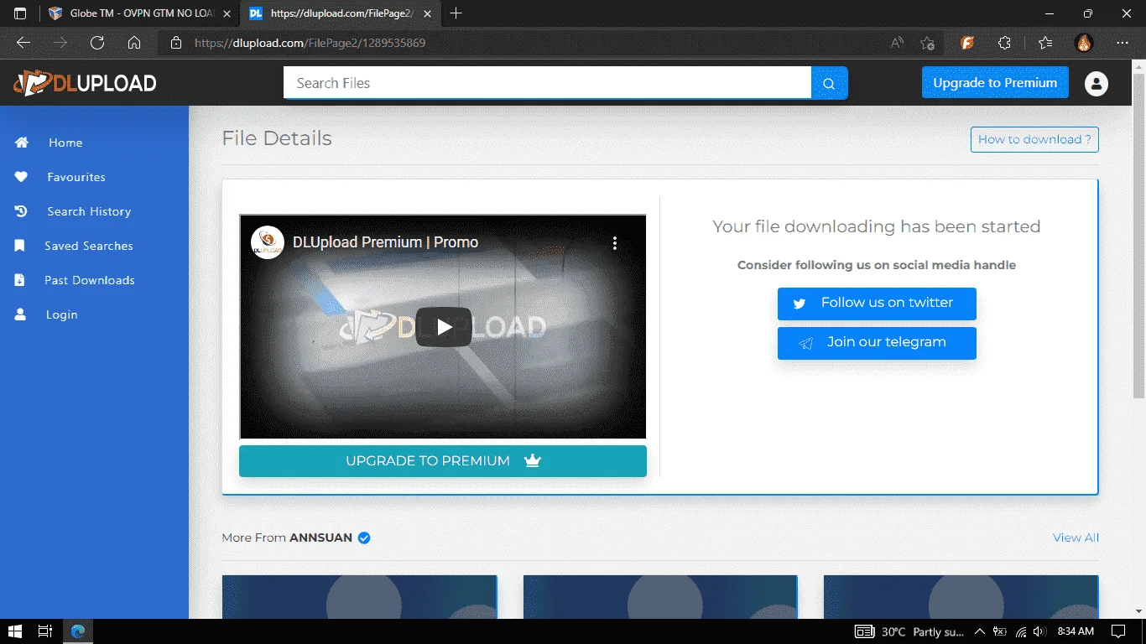
Task: Click the teal UPGRADE TO PREMIUM button
Action: pyautogui.click(x=443, y=461)
